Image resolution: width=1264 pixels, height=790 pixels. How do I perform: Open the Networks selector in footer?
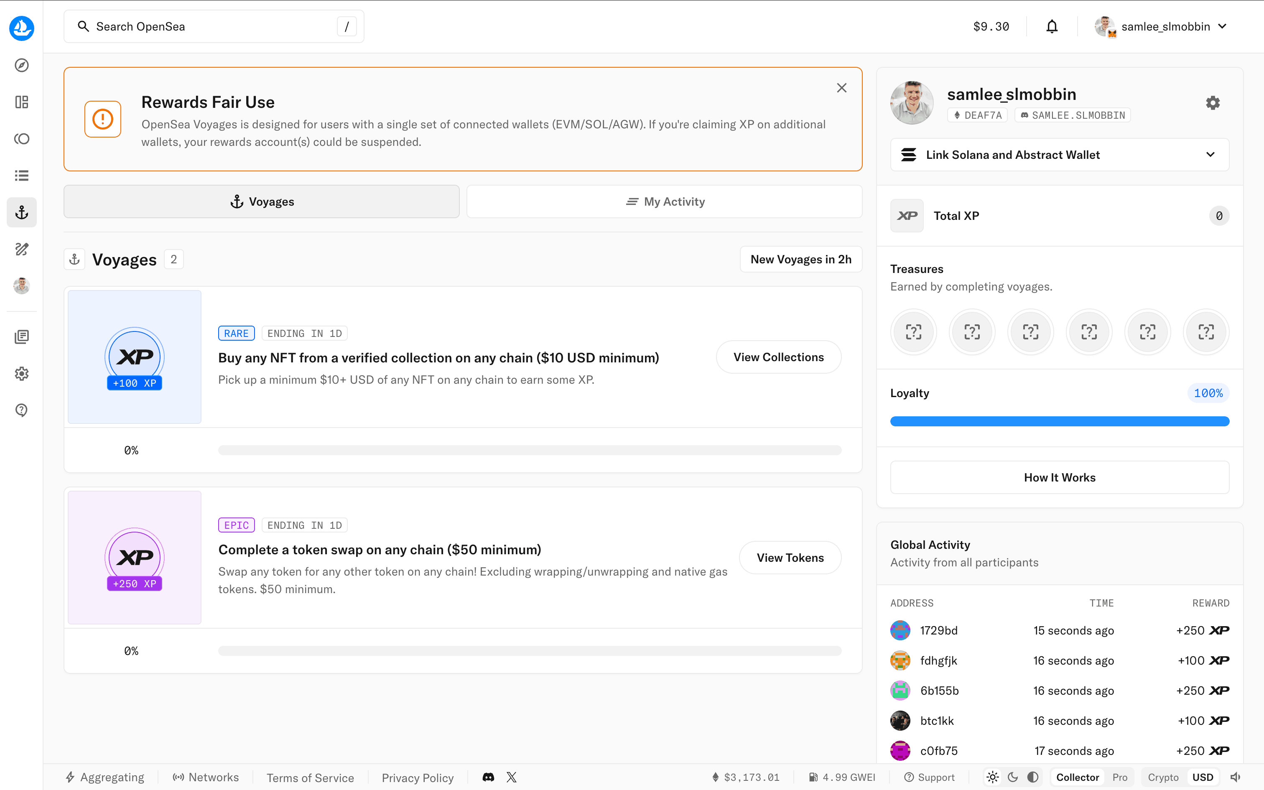click(206, 777)
